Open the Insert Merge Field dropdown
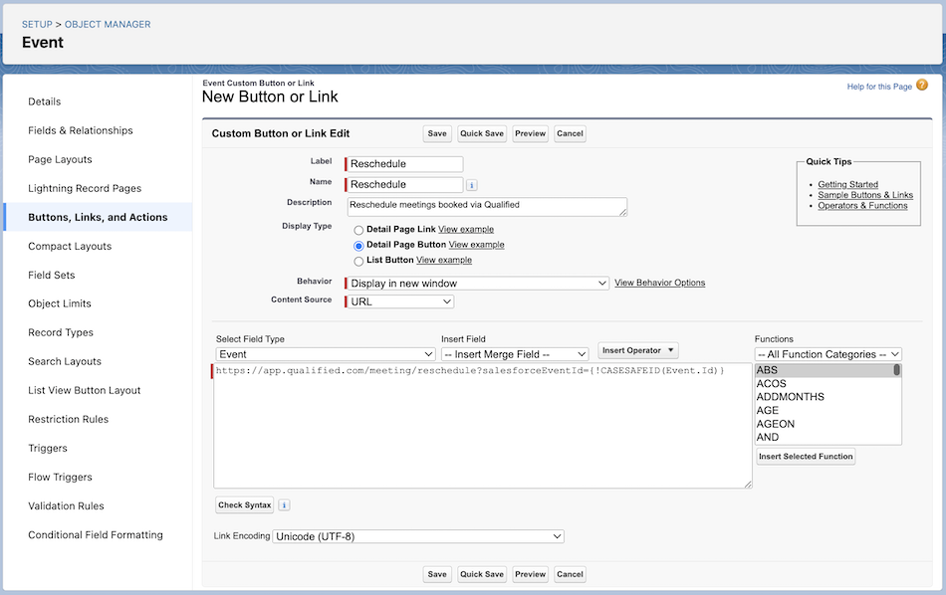This screenshot has width=946, height=595. point(515,354)
